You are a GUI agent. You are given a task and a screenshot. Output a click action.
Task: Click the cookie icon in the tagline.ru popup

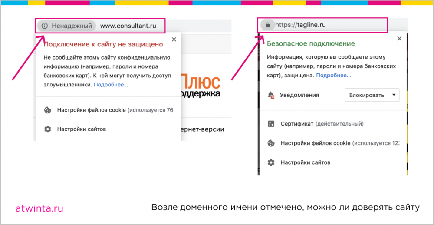[x=271, y=143]
